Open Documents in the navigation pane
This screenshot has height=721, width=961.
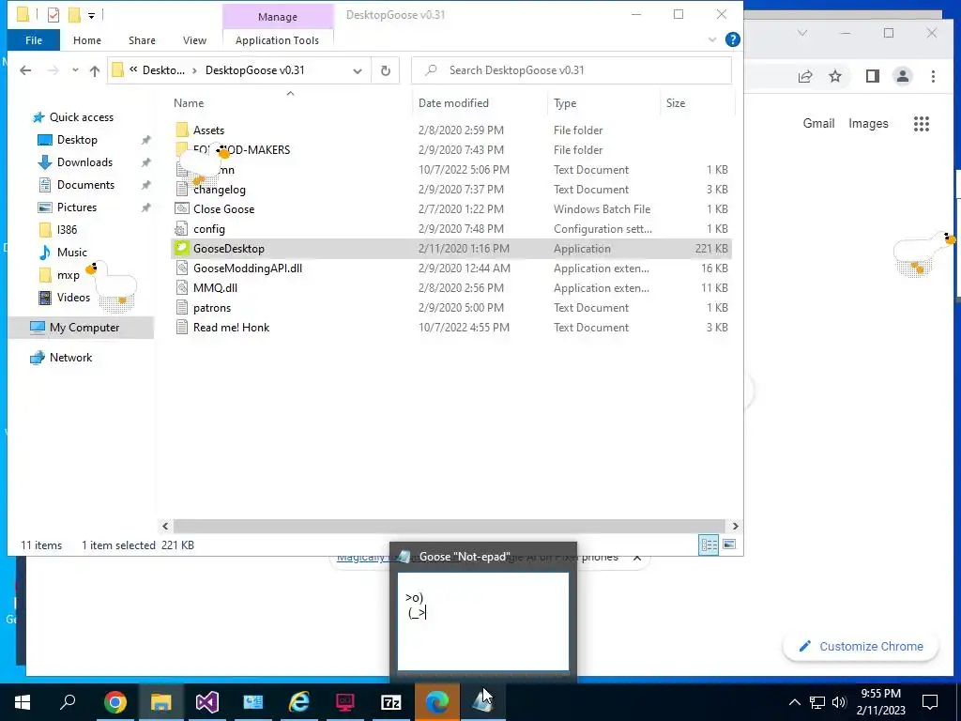tap(85, 185)
